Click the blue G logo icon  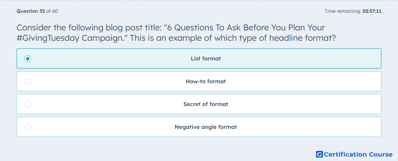(x=319, y=154)
